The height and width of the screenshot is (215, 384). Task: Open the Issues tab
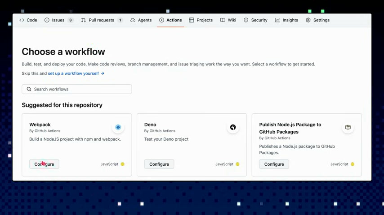tap(59, 20)
